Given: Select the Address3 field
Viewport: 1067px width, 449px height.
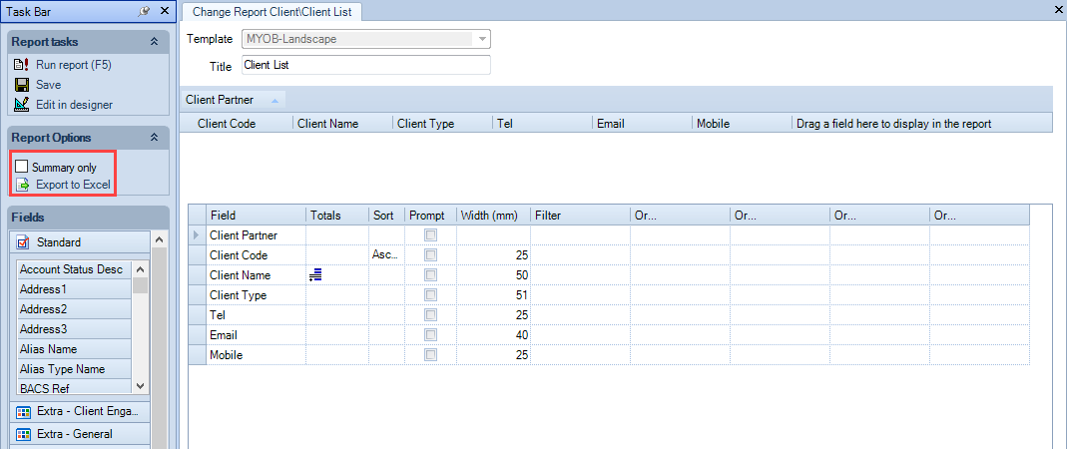Looking at the screenshot, I should pos(74,328).
